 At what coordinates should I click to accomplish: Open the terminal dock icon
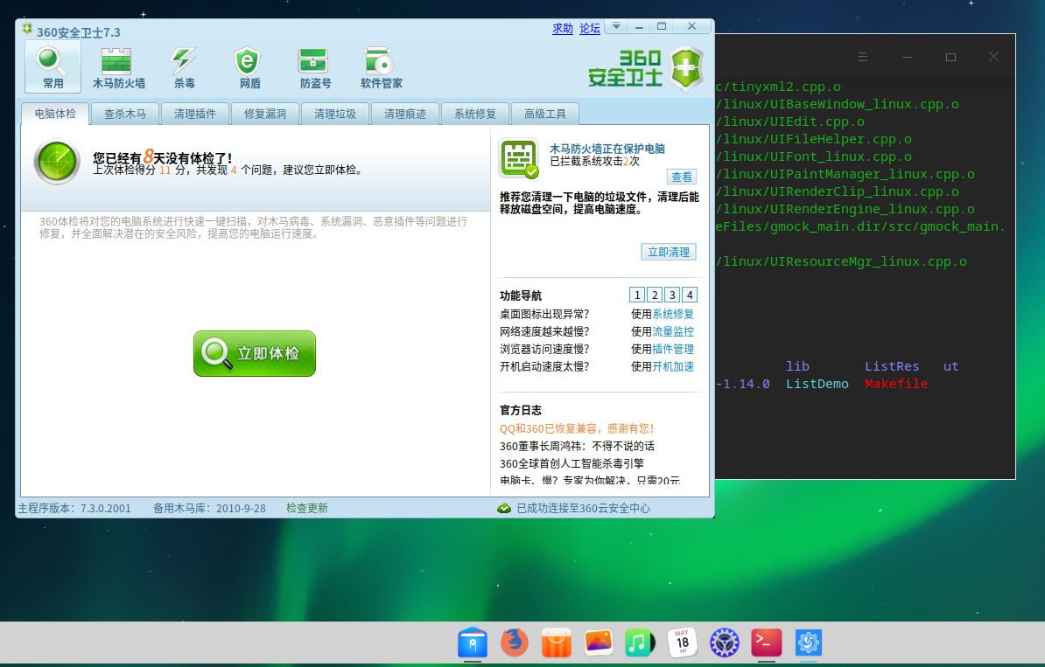(767, 643)
